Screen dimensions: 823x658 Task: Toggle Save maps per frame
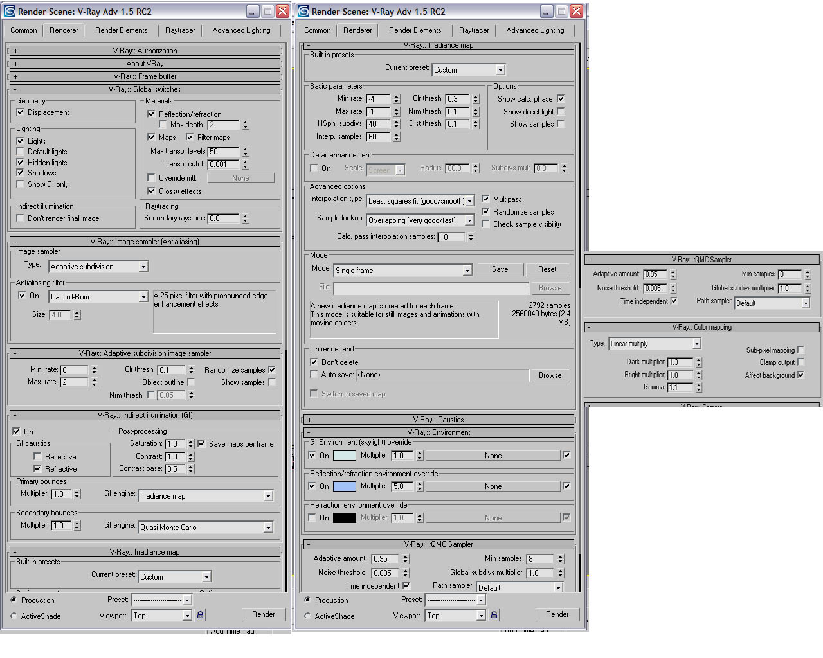point(201,444)
